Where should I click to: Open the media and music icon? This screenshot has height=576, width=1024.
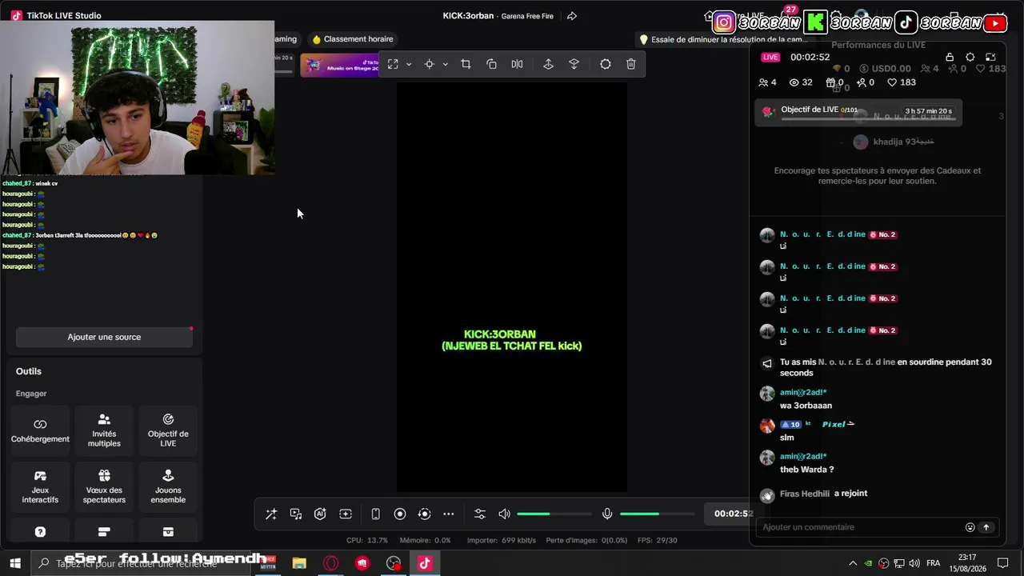pos(296,514)
